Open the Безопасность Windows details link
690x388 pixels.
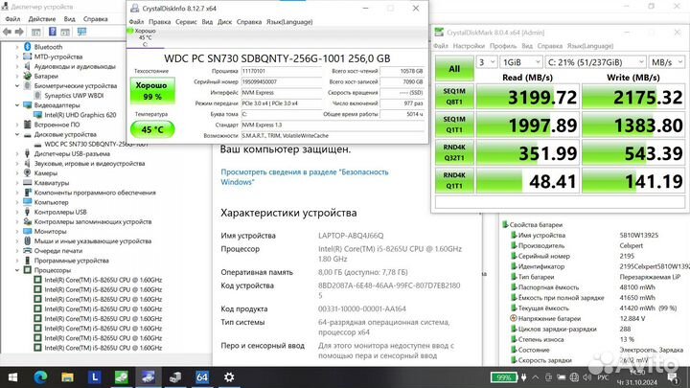pos(278,175)
